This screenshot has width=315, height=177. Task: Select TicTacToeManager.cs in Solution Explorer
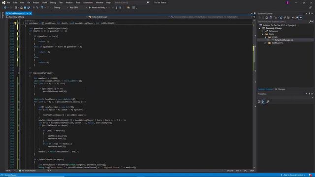(283, 40)
